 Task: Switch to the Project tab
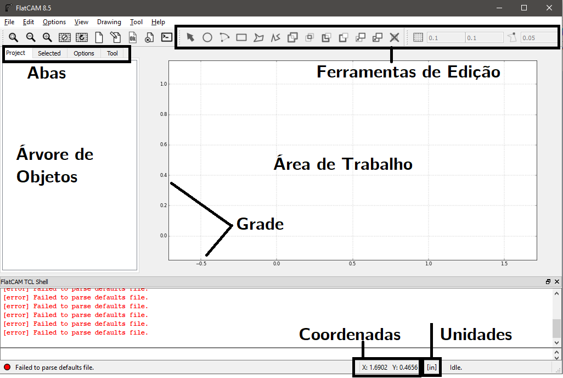tap(16, 53)
